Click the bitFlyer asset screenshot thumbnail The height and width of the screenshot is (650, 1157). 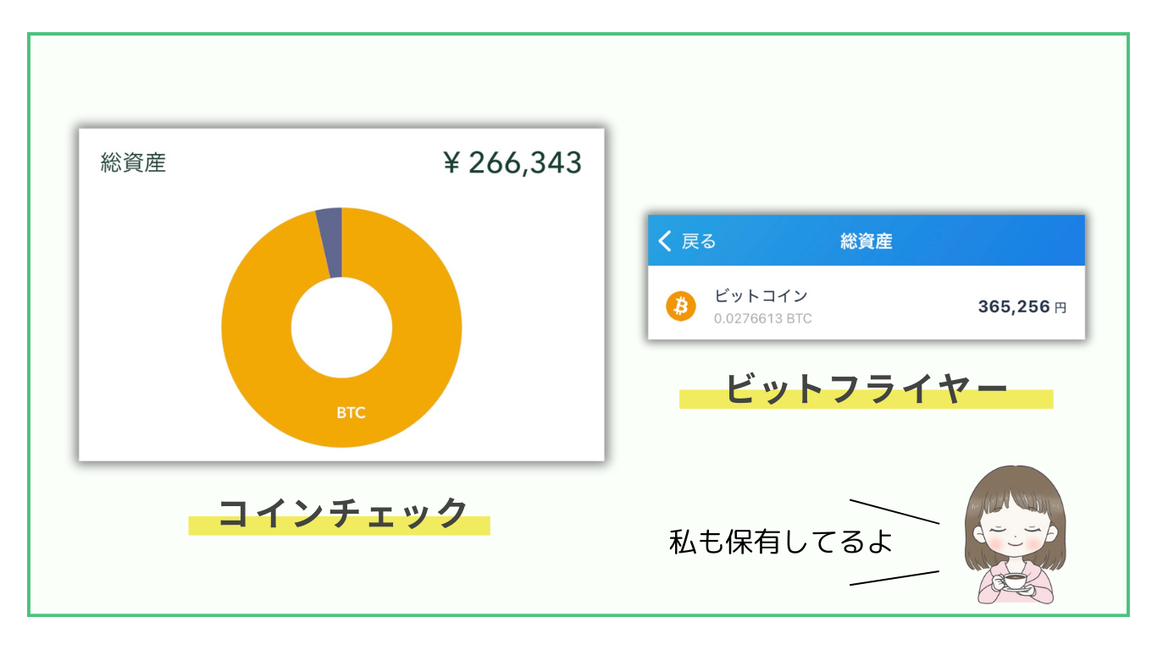866,277
